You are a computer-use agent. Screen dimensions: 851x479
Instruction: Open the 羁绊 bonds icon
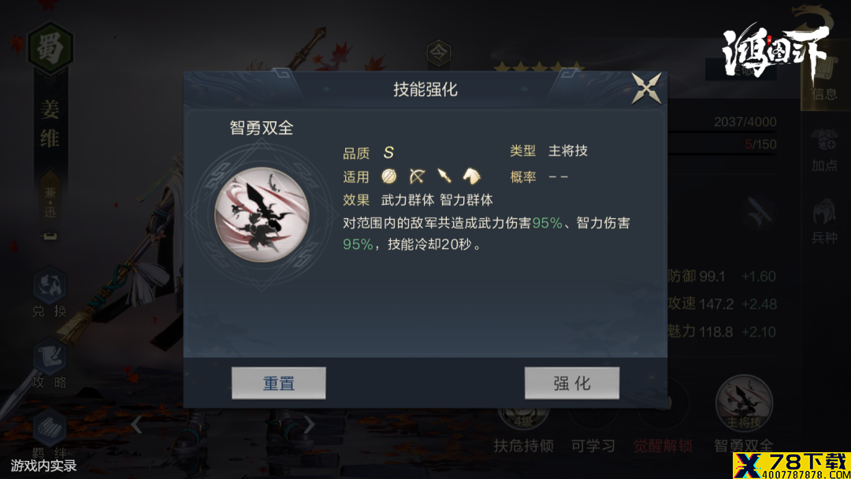[50, 435]
